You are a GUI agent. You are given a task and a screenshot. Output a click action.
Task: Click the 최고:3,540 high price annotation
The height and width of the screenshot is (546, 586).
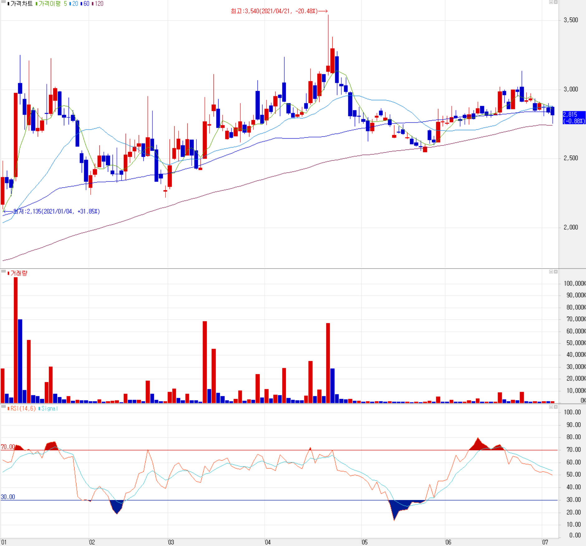[x=279, y=11]
